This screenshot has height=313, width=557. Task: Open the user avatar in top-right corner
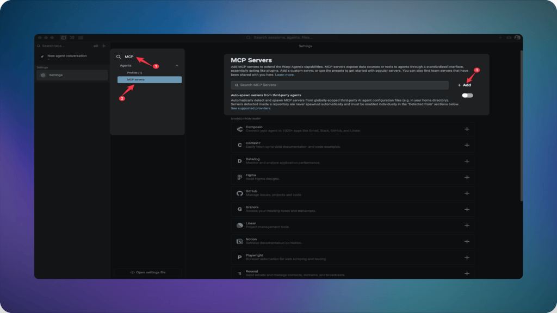517,37
